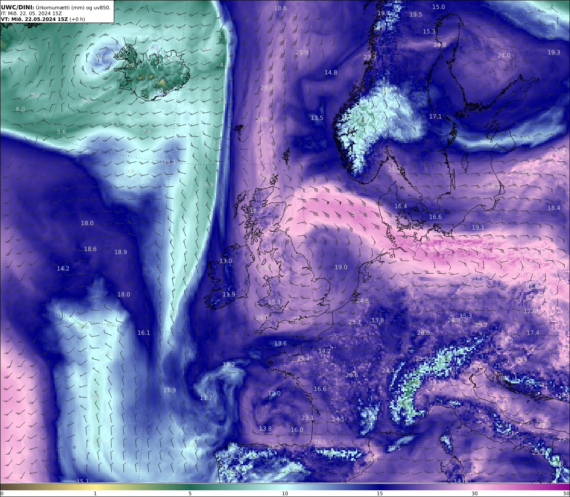The height and width of the screenshot is (497, 570).
Task: Click the 6.0 value southwest of Iceland
Action: [20, 109]
